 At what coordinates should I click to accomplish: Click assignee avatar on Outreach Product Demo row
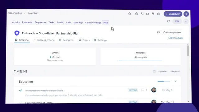click(154, 101)
